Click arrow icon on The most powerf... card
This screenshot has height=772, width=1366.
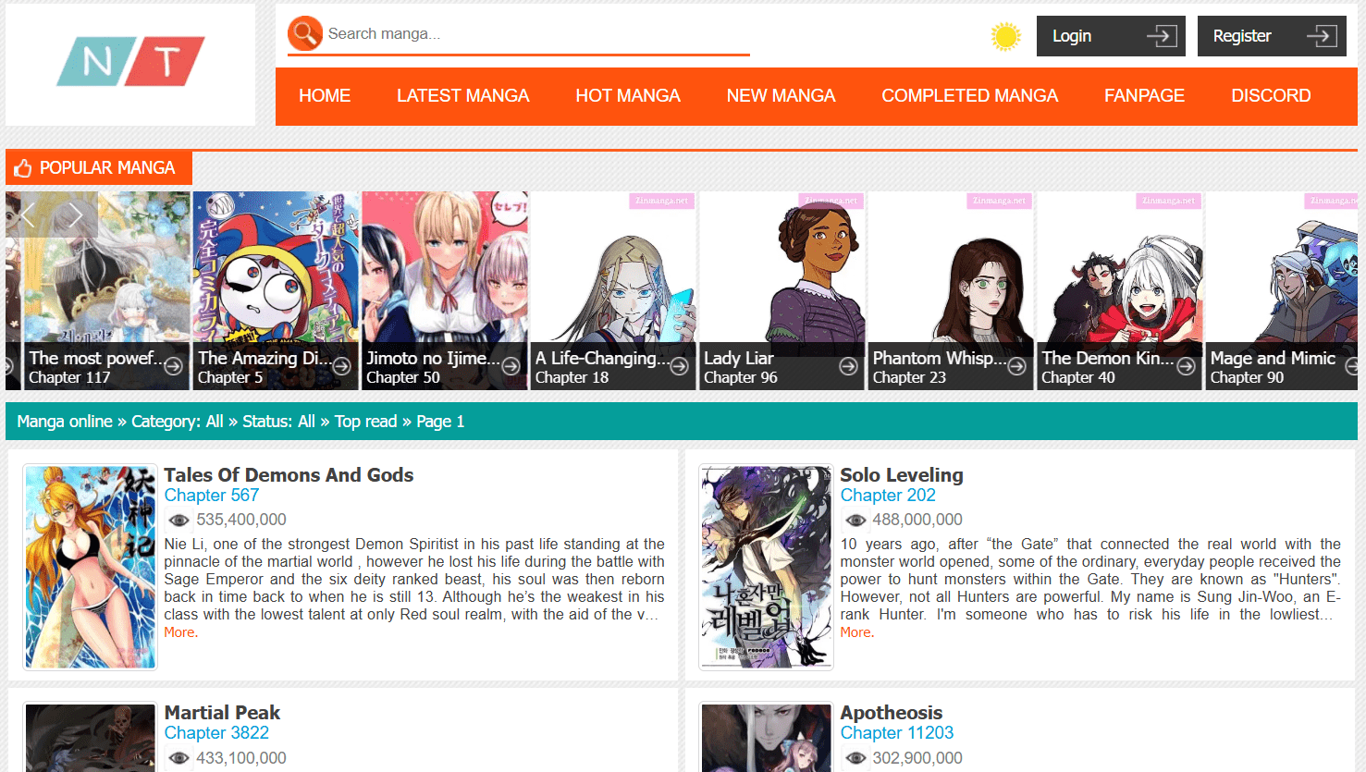pos(173,366)
